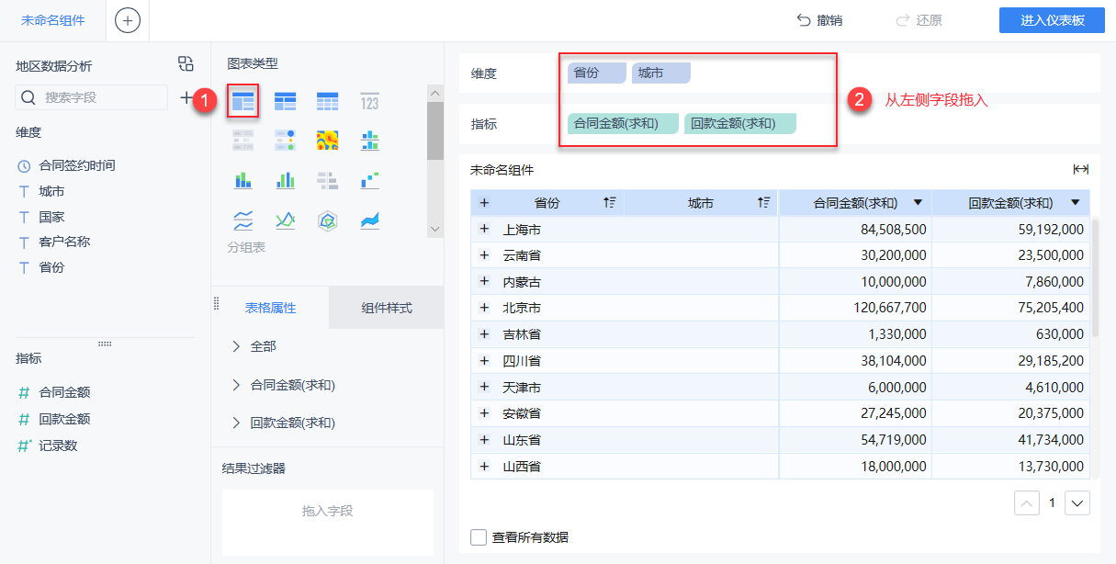Viewport: 1116px width, 564px height.
Task: Toggle 查看所有数据 checkbox
Action: coord(479,537)
